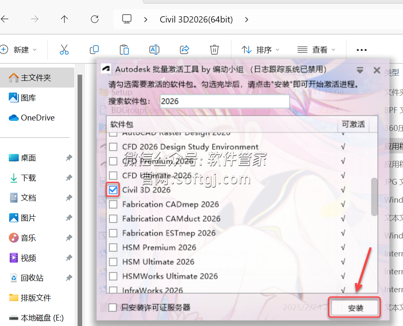Click the Paste clipboard icon
Image resolution: width=403 pixels, height=326 pixels.
click(x=124, y=50)
